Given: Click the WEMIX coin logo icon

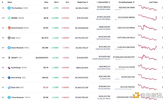Looking at the screenshot, I should pyautogui.click(x=9, y=18).
